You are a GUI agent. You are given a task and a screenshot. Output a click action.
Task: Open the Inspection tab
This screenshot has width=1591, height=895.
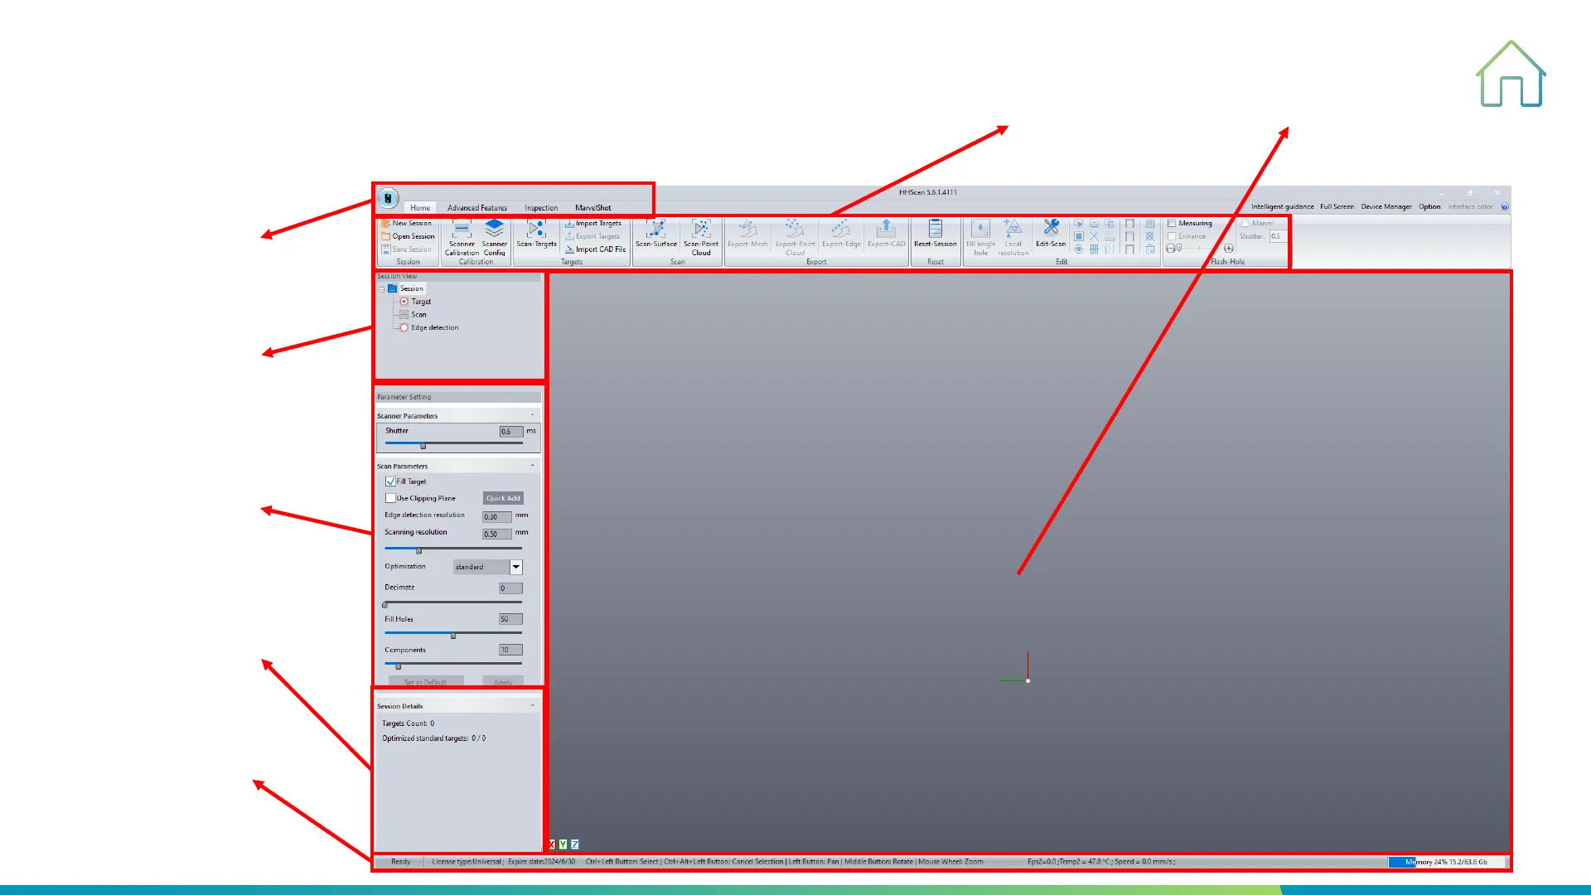[x=541, y=208]
